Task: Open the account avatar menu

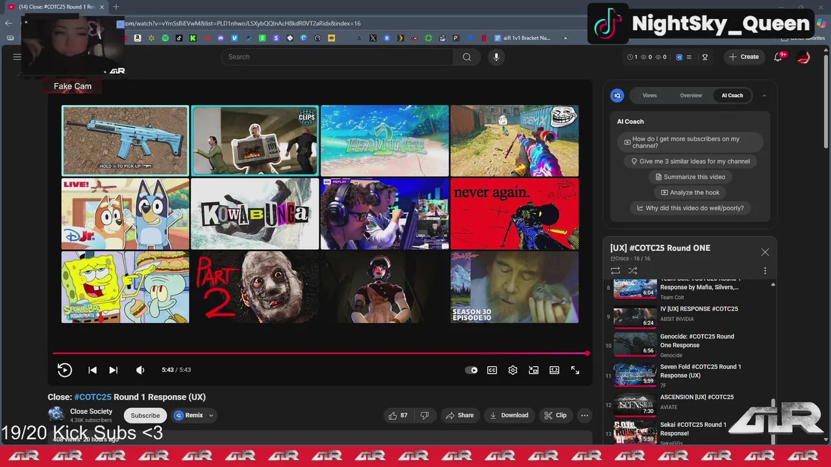Action: (x=804, y=57)
